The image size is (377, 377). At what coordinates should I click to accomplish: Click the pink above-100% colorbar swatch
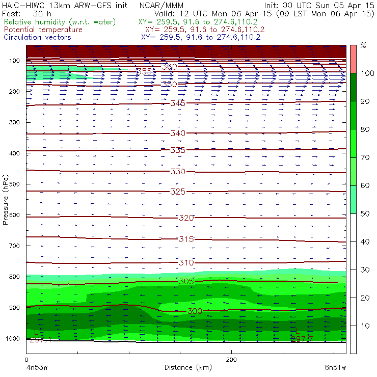point(353,59)
